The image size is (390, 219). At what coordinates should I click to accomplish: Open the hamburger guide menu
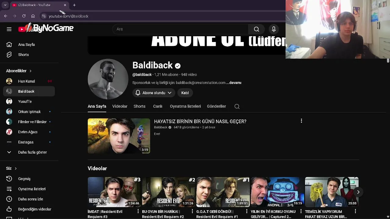9,29
